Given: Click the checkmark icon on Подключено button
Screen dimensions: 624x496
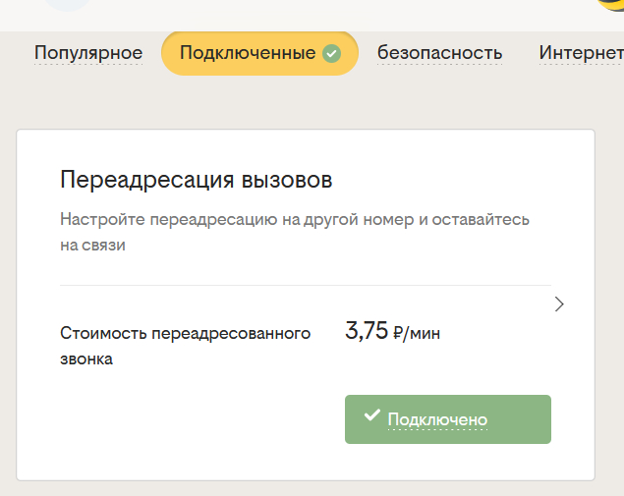Looking at the screenshot, I should pos(371,416).
